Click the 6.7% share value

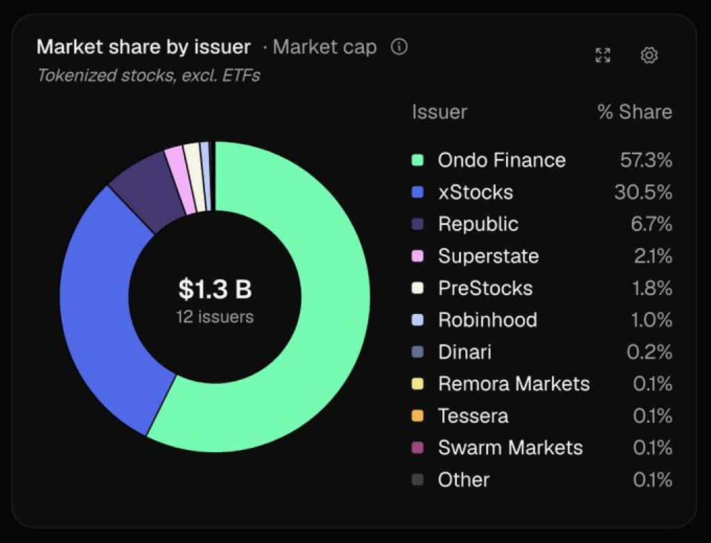point(651,224)
